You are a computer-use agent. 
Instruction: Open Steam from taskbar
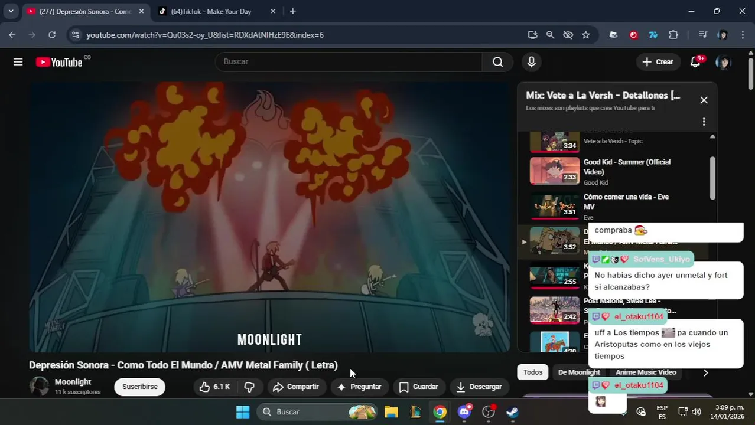pyautogui.click(x=512, y=412)
